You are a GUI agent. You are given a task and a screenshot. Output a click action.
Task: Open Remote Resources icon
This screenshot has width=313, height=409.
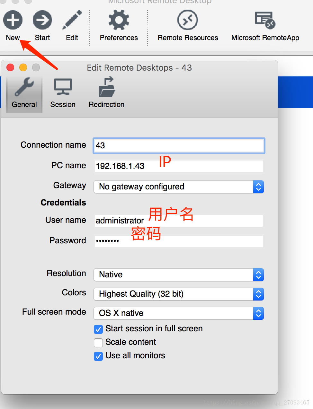point(188,20)
